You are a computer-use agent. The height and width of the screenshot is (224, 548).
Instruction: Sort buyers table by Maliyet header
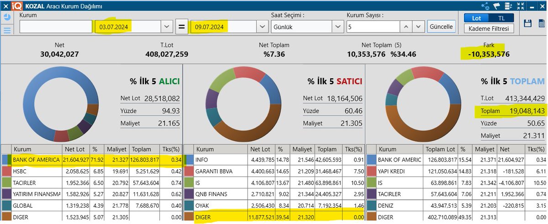click(117, 149)
